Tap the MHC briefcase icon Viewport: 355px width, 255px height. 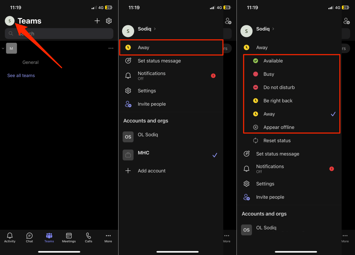click(128, 155)
